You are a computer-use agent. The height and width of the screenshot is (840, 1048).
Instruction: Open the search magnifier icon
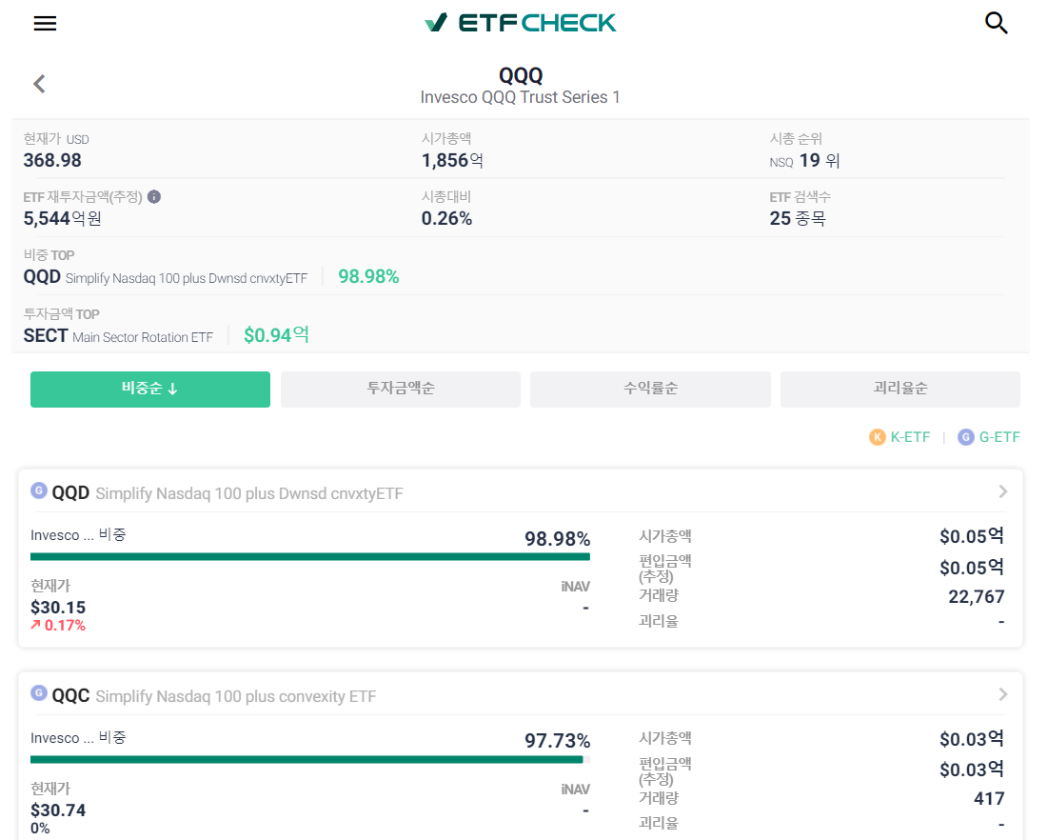click(x=996, y=23)
